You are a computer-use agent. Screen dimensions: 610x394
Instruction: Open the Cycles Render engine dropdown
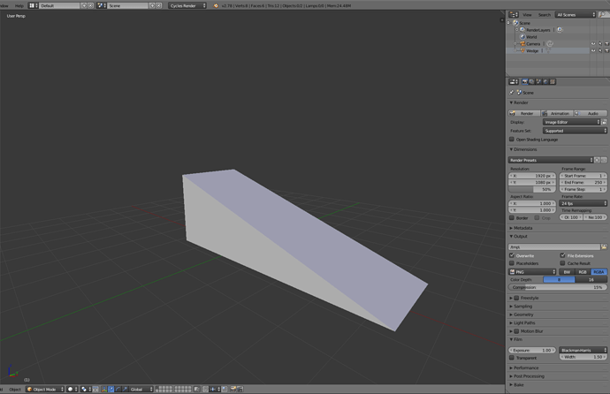click(x=187, y=5)
